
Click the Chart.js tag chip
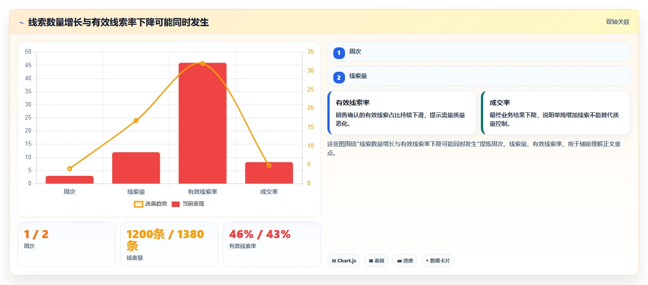(x=344, y=261)
